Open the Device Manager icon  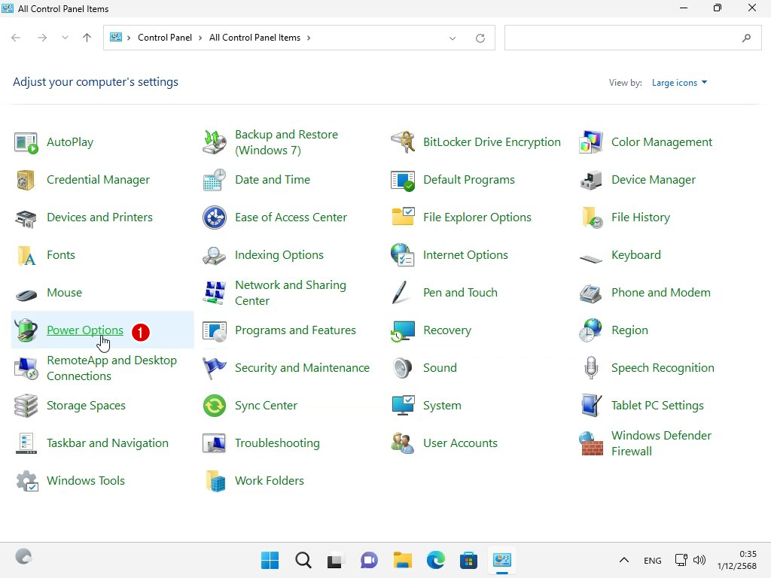click(x=591, y=180)
